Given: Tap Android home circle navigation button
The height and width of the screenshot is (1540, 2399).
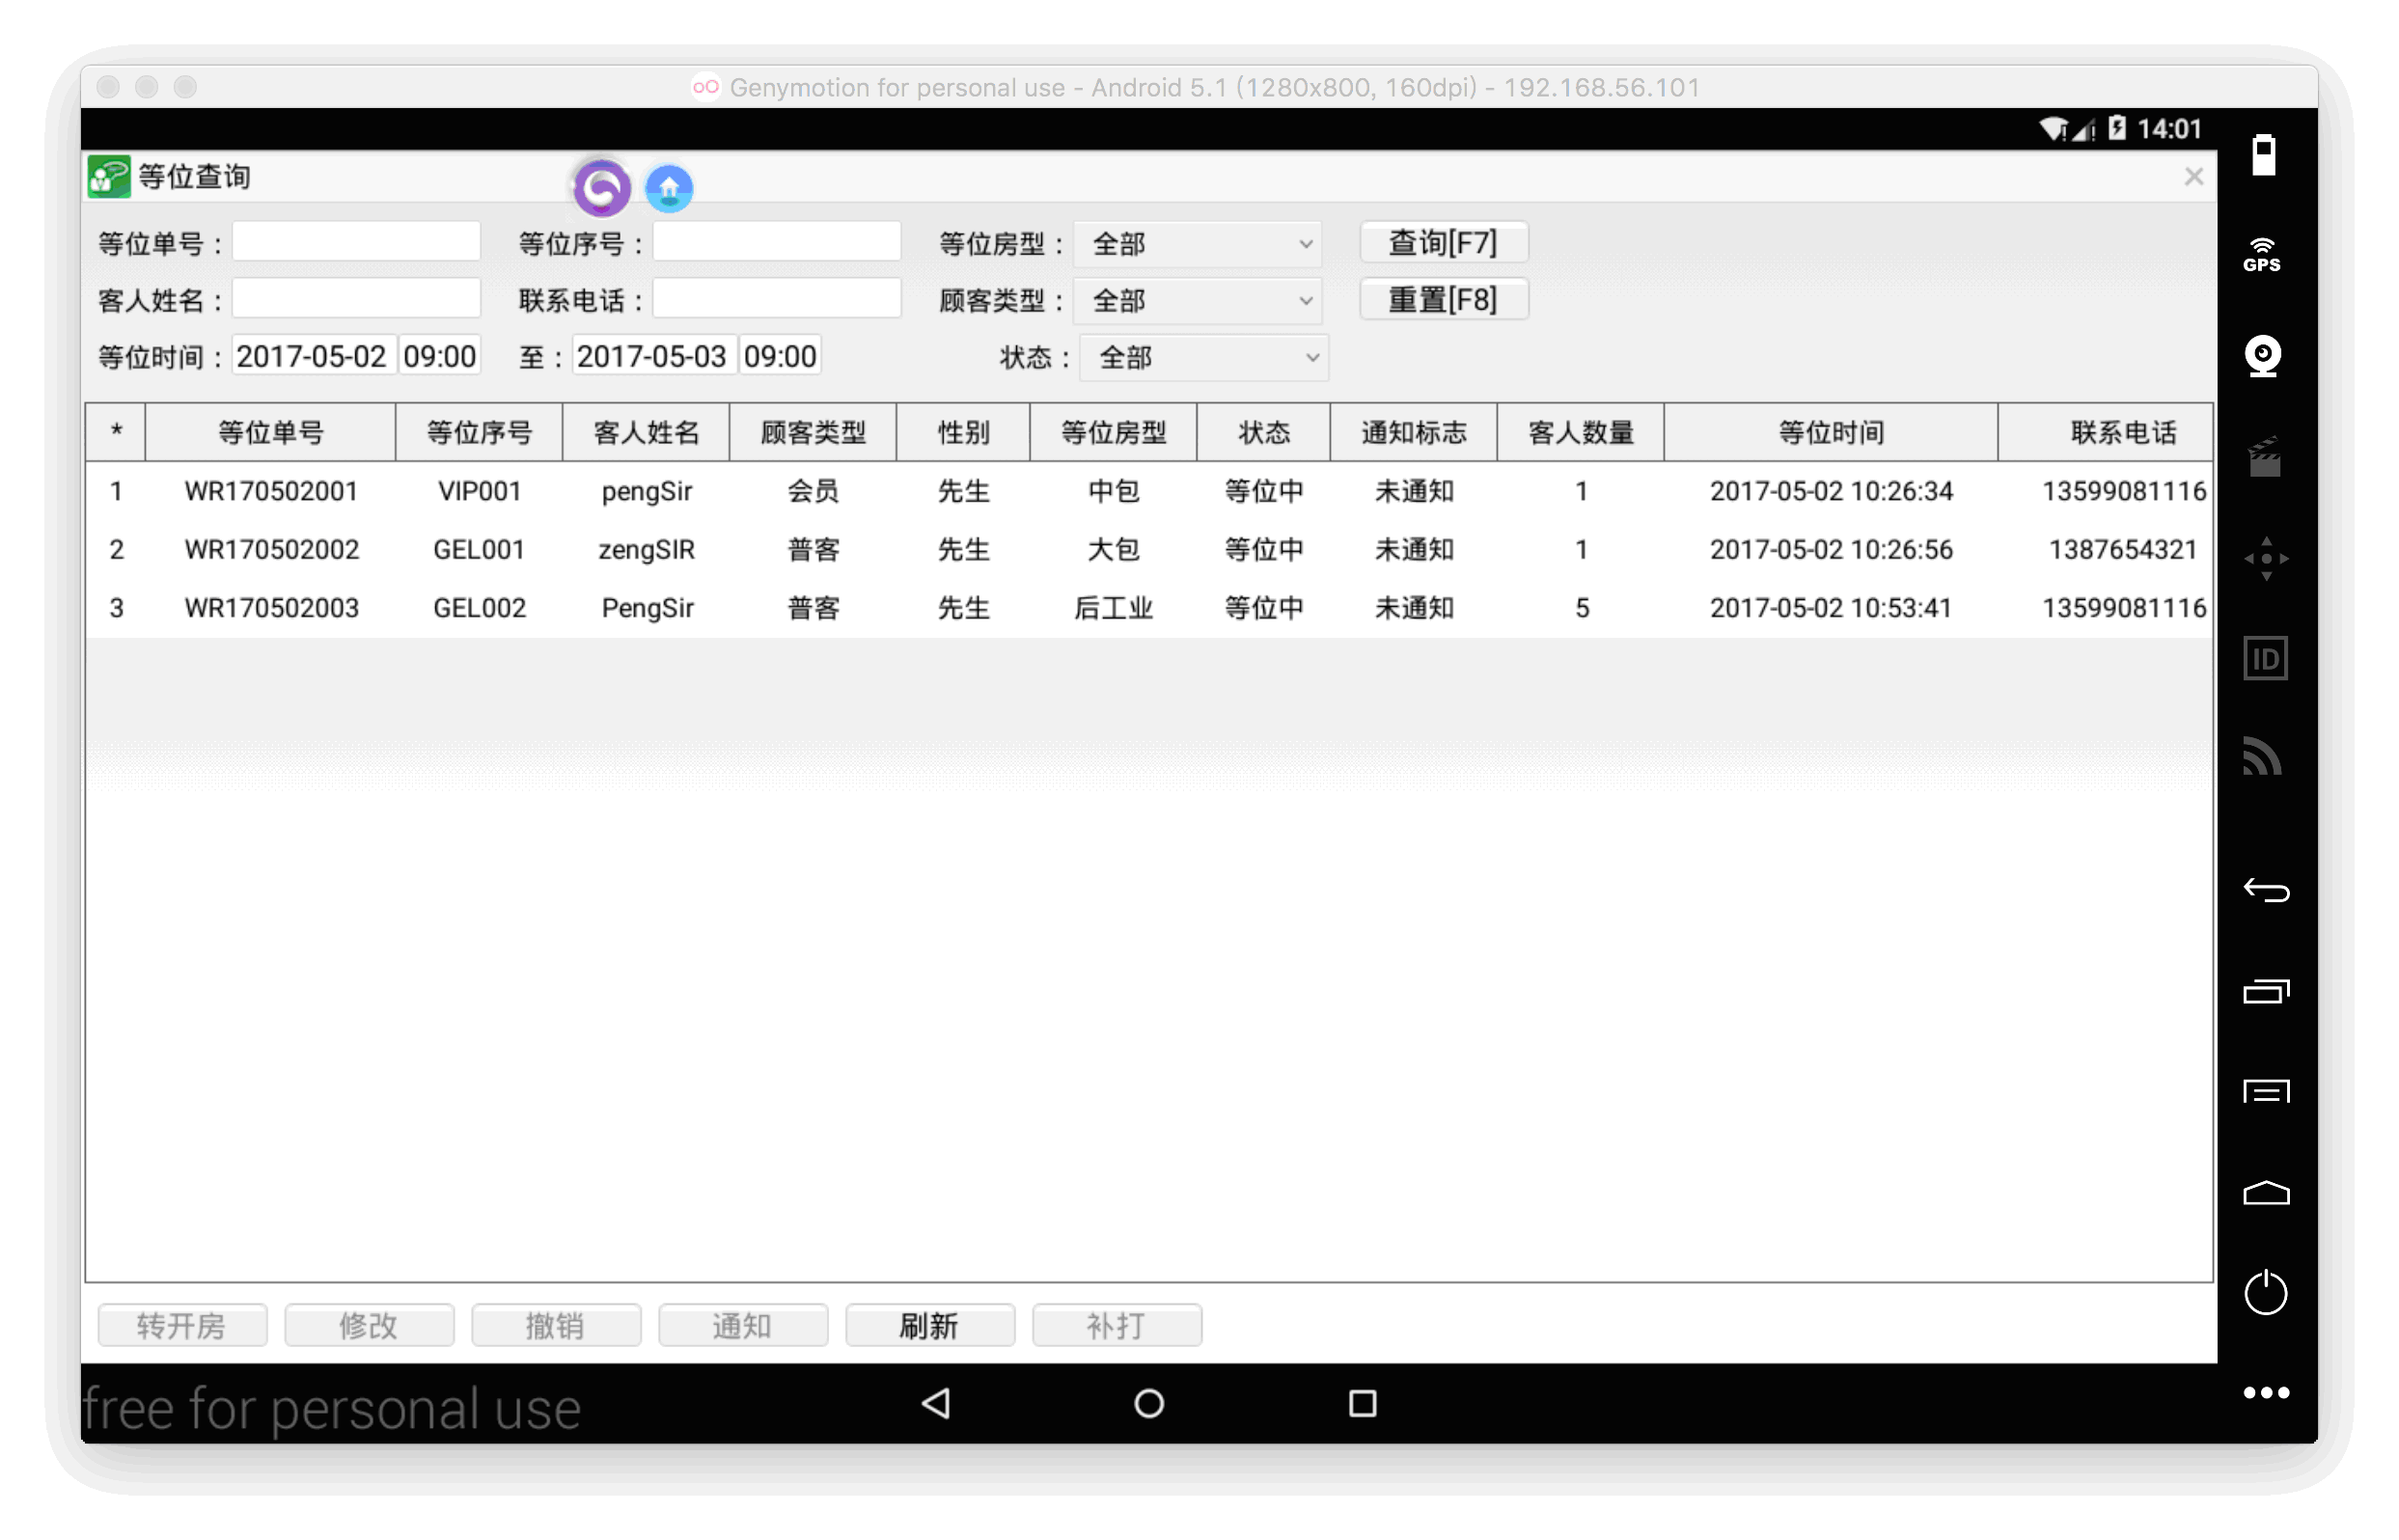Looking at the screenshot, I should 1149,1404.
